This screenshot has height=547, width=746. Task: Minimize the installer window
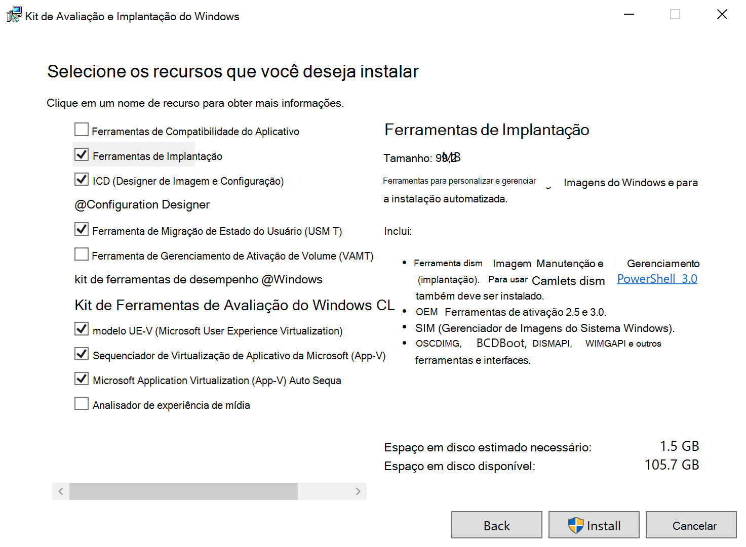tap(628, 14)
